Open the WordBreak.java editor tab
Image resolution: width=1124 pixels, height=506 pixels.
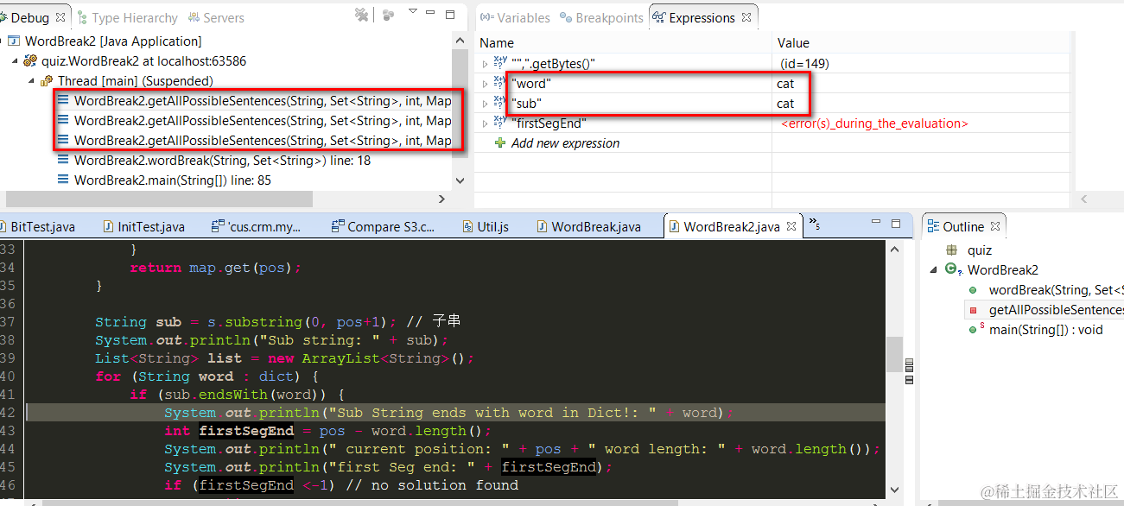588,227
